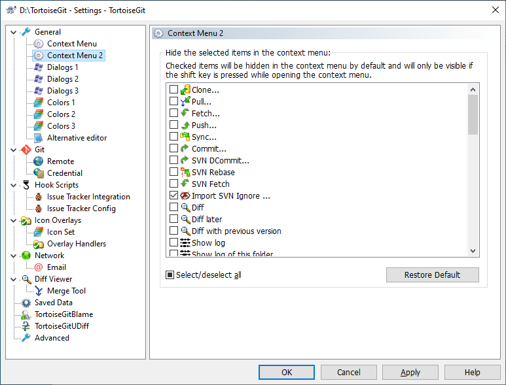Click the Diff magnifier icon
The width and height of the screenshot is (506, 385).
pos(185,207)
